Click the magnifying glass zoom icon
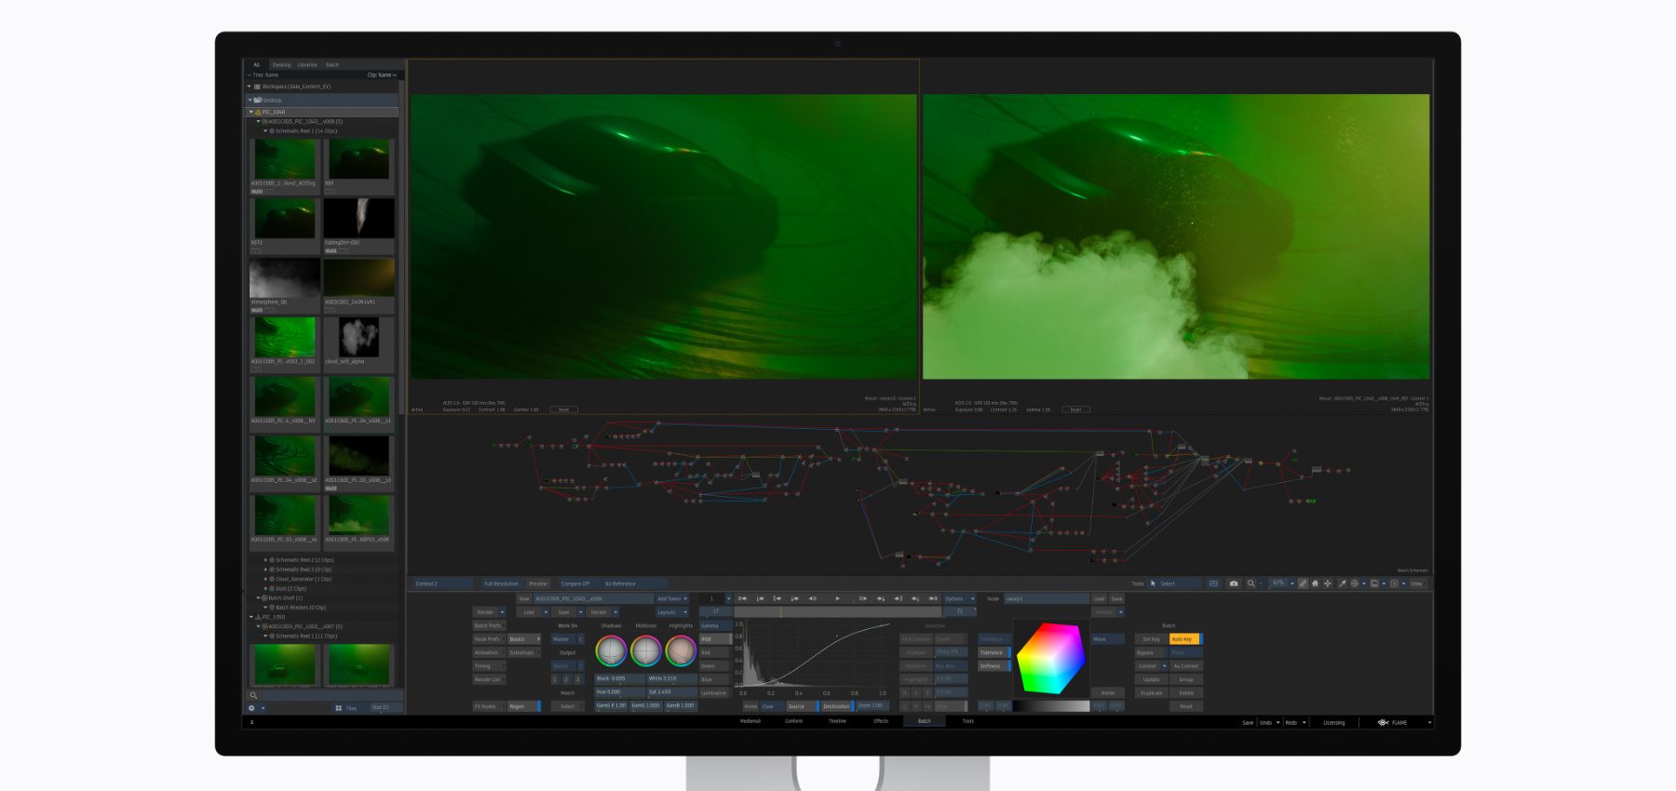 (1251, 583)
